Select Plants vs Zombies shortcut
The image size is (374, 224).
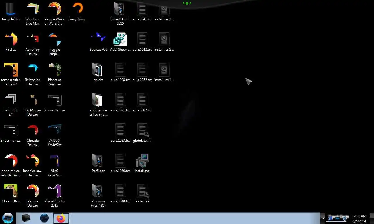(x=55, y=75)
